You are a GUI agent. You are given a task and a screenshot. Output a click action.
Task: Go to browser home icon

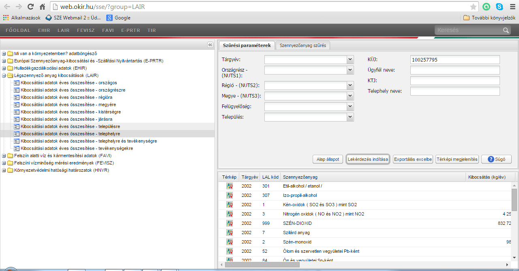tap(42, 7)
